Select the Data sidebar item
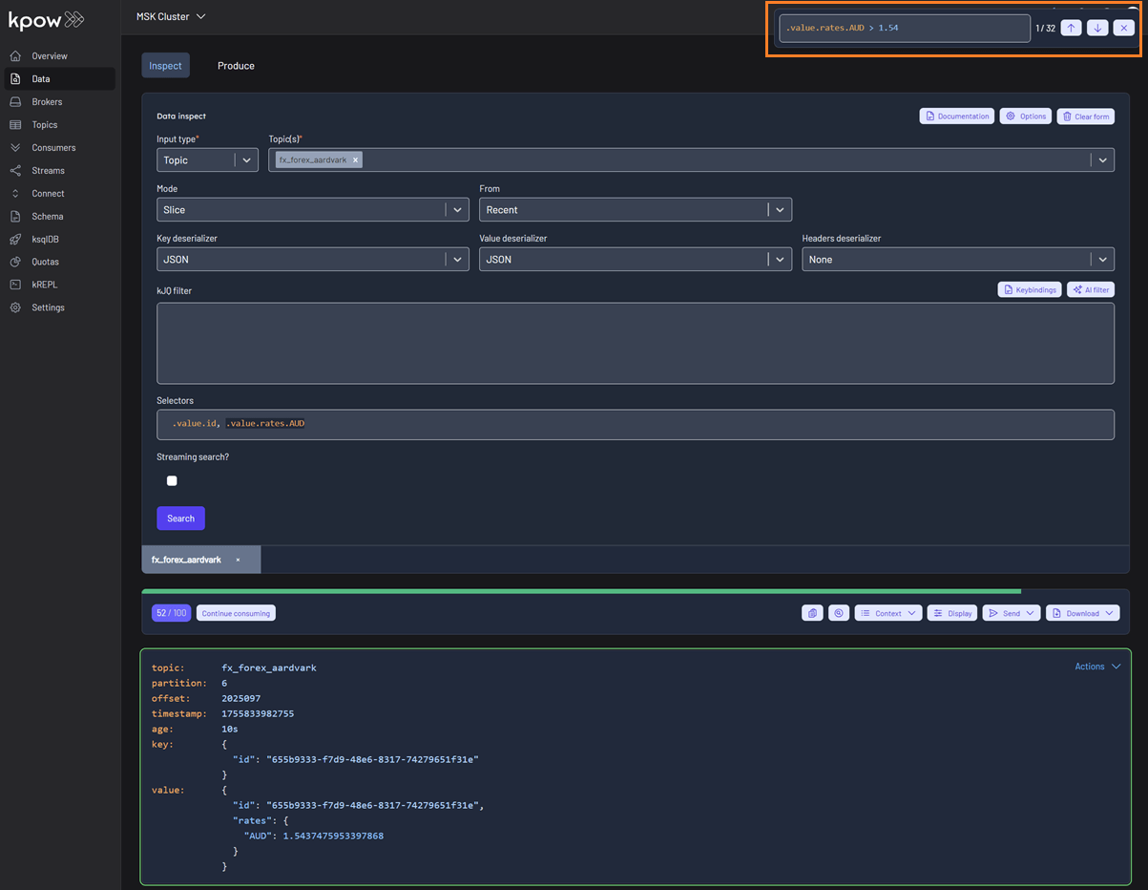 [x=60, y=79]
